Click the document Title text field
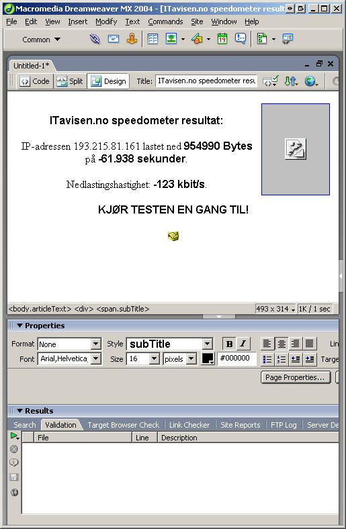 [206, 81]
